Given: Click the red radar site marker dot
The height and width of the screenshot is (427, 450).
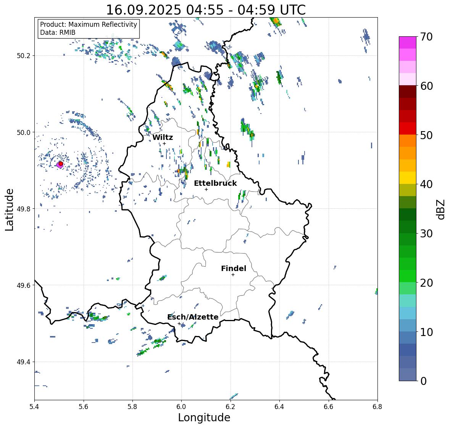Looking at the screenshot, I should 61,164.
